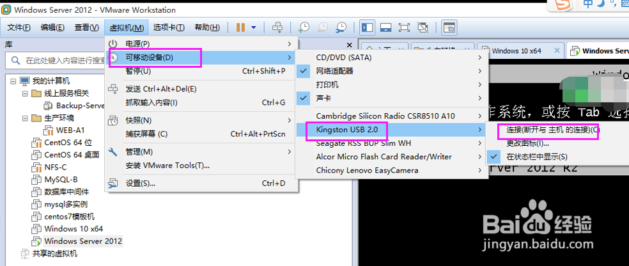Expand the 打印机 device submenu
629x266 pixels.
[x=391, y=84]
